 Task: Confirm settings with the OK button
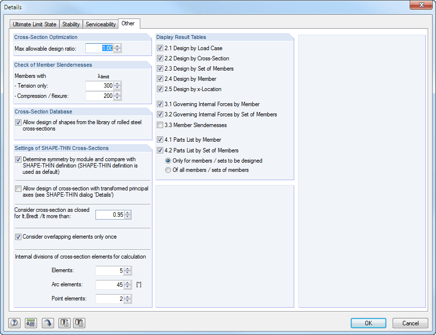click(368, 323)
